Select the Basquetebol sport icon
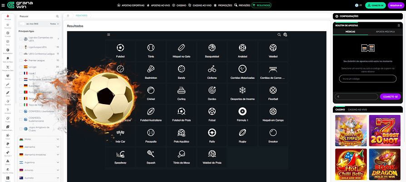Viewport: 406px width, 182px height. pyautogui.click(x=212, y=48)
